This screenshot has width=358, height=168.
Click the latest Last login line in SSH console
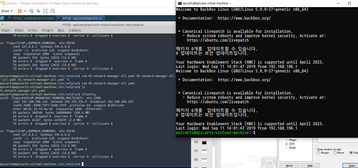point(236,128)
